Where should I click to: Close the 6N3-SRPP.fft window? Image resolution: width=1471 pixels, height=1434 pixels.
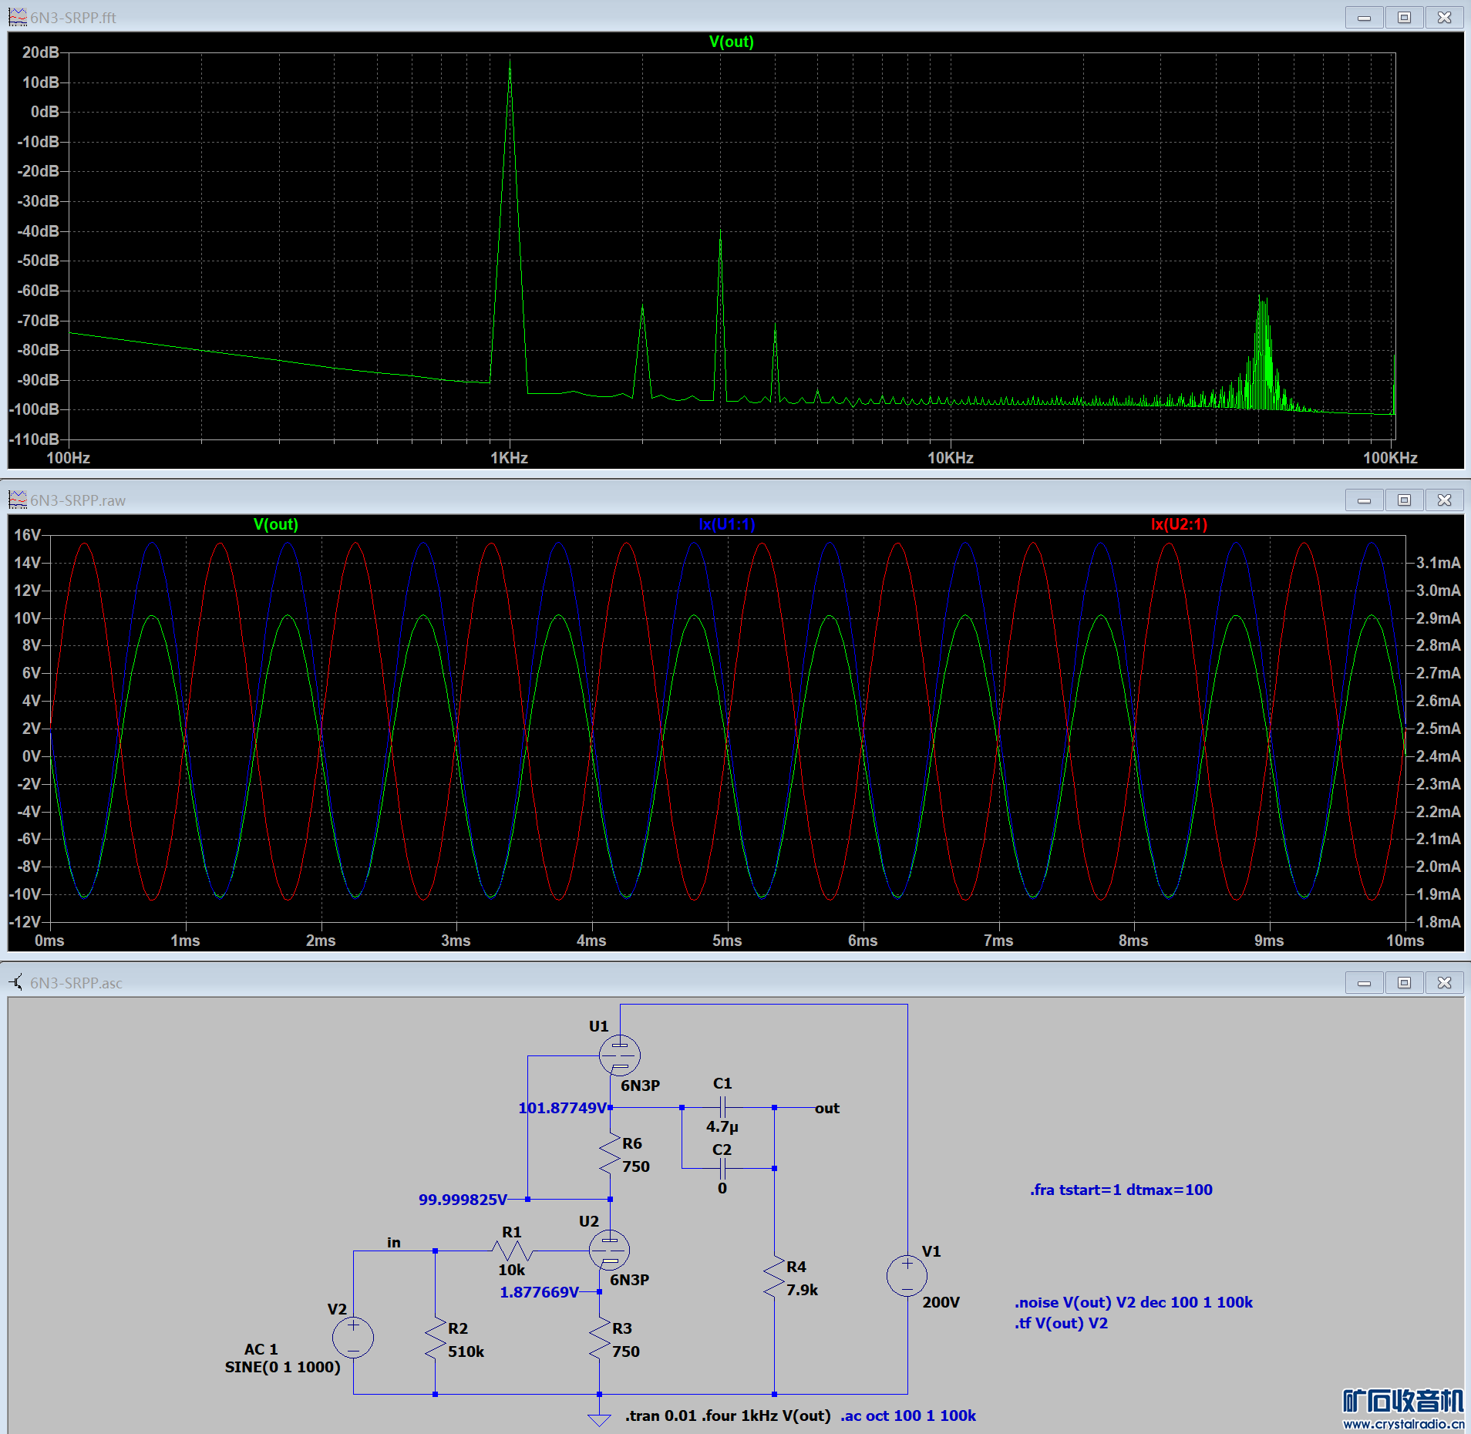pyautogui.click(x=1444, y=17)
